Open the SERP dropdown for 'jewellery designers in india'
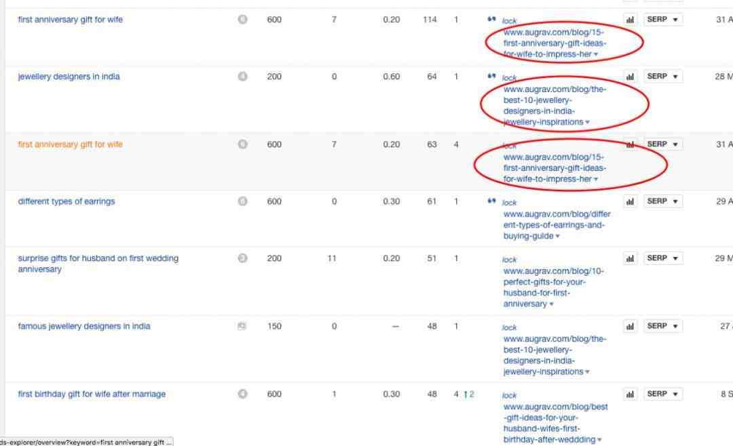The width and height of the screenshot is (733, 446). 663,76
